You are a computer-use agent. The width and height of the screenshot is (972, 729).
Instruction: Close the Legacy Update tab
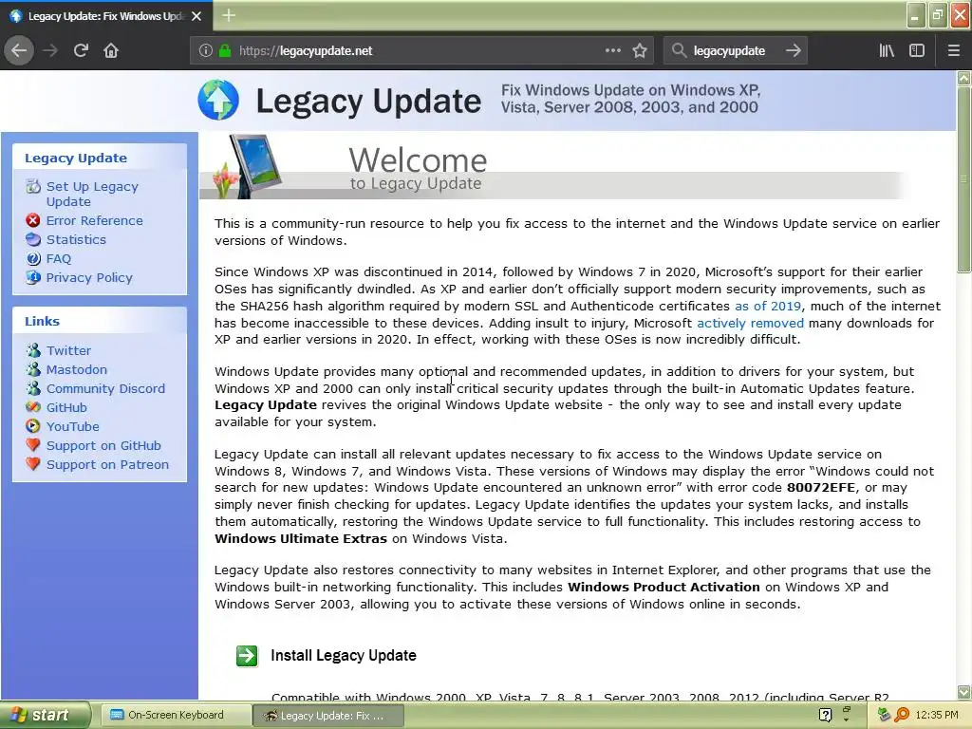pyautogui.click(x=196, y=16)
